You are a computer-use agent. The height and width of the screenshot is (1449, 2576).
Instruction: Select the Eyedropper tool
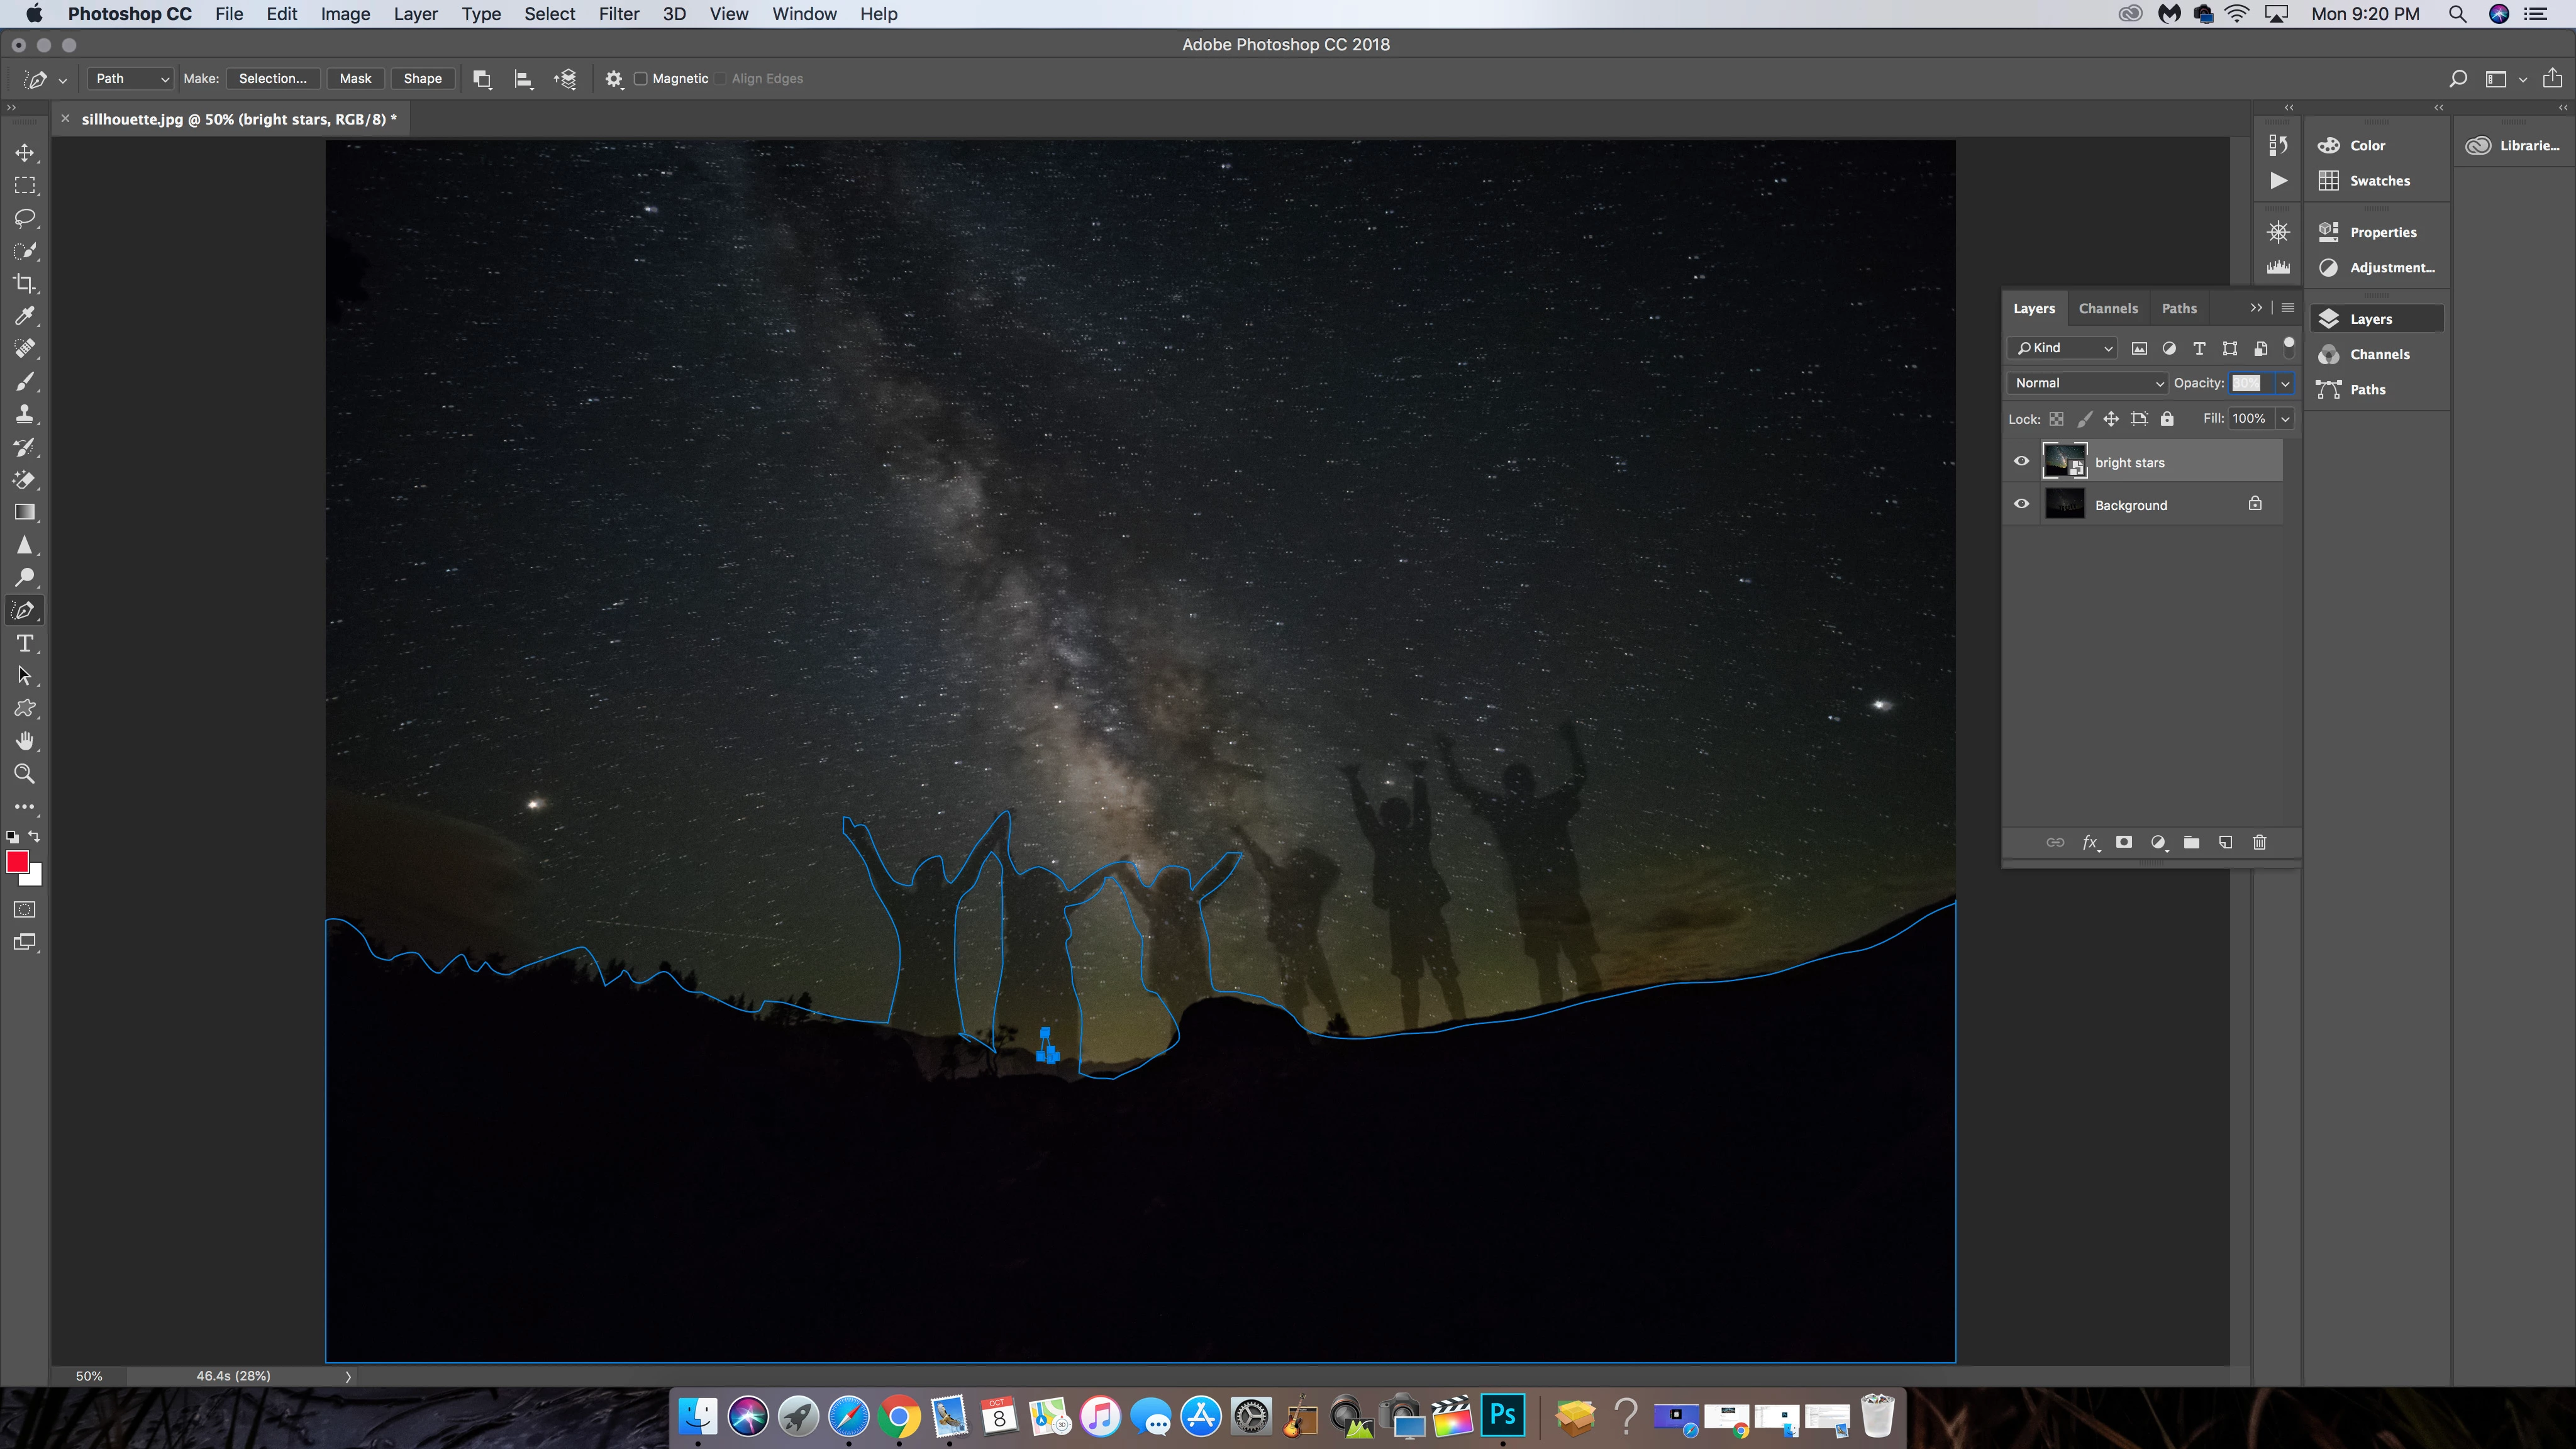click(24, 316)
